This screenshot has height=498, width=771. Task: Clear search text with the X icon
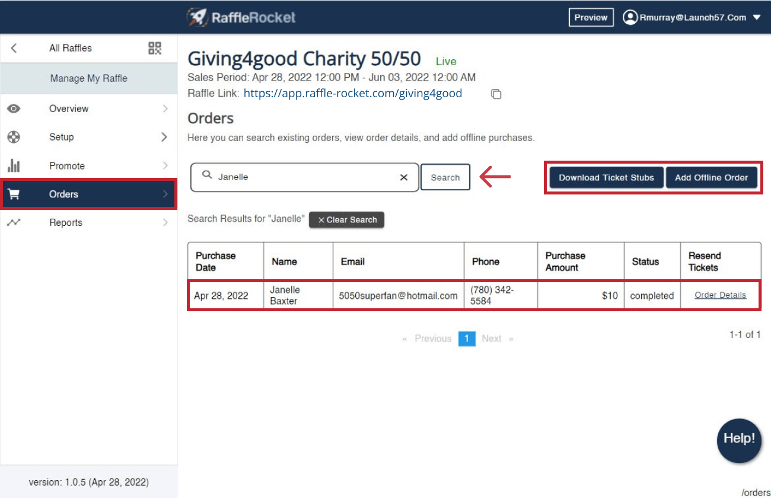[x=404, y=177]
